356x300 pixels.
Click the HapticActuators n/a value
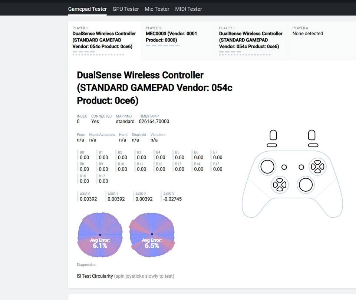93,140
